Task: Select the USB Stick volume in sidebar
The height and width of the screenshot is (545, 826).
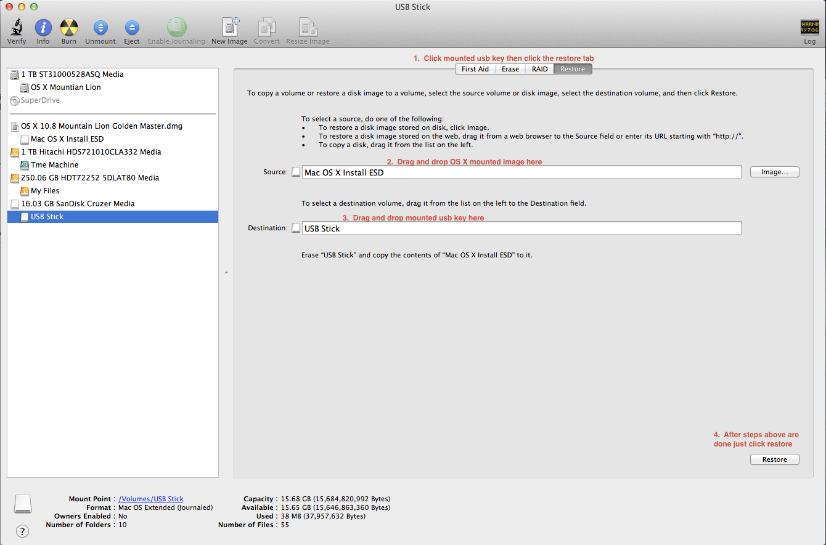Action: (113, 217)
